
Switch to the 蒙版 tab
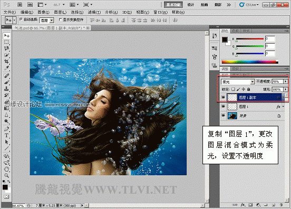click(x=235, y=69)
